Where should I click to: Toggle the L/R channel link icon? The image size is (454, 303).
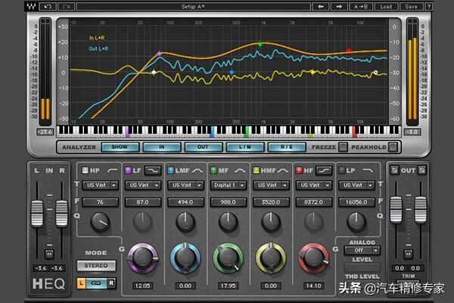click(x=96, y=283)
